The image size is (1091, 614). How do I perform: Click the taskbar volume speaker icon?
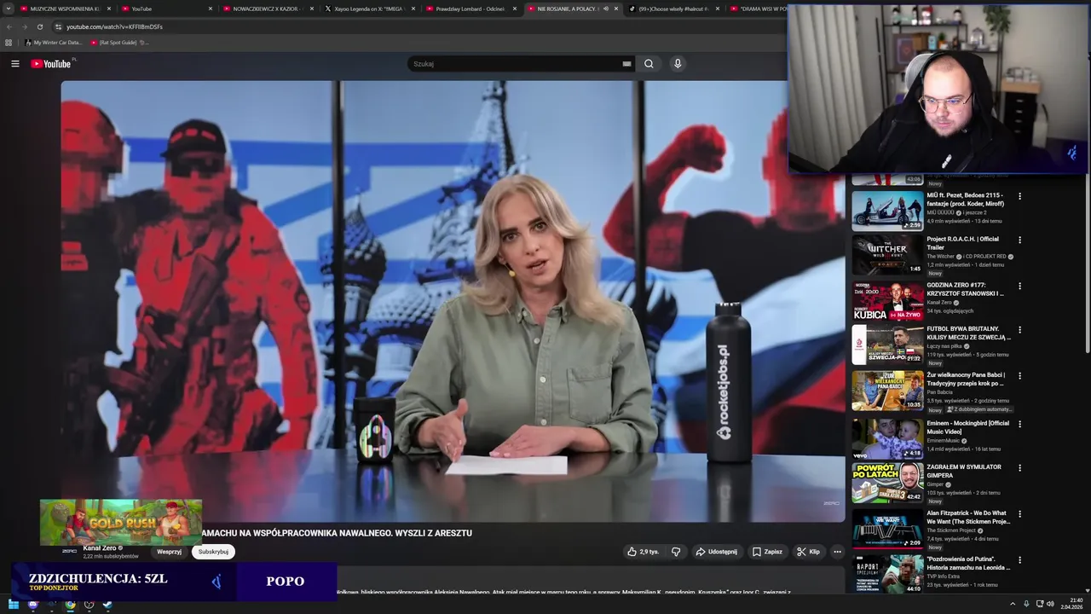pyautogui.click(x=1051, y=604)
